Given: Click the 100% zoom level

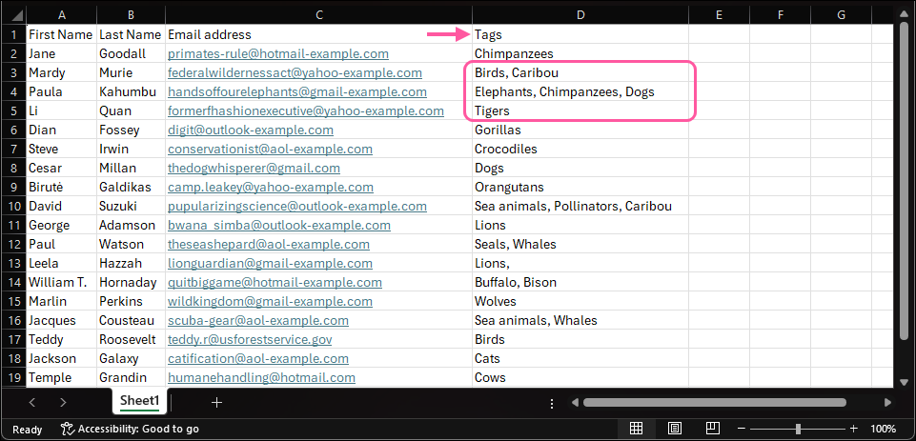Looking at the screenshot, I should (x=884, y=429).
